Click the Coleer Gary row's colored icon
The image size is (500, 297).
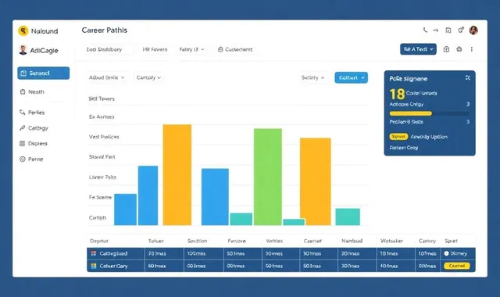[94, 266]
